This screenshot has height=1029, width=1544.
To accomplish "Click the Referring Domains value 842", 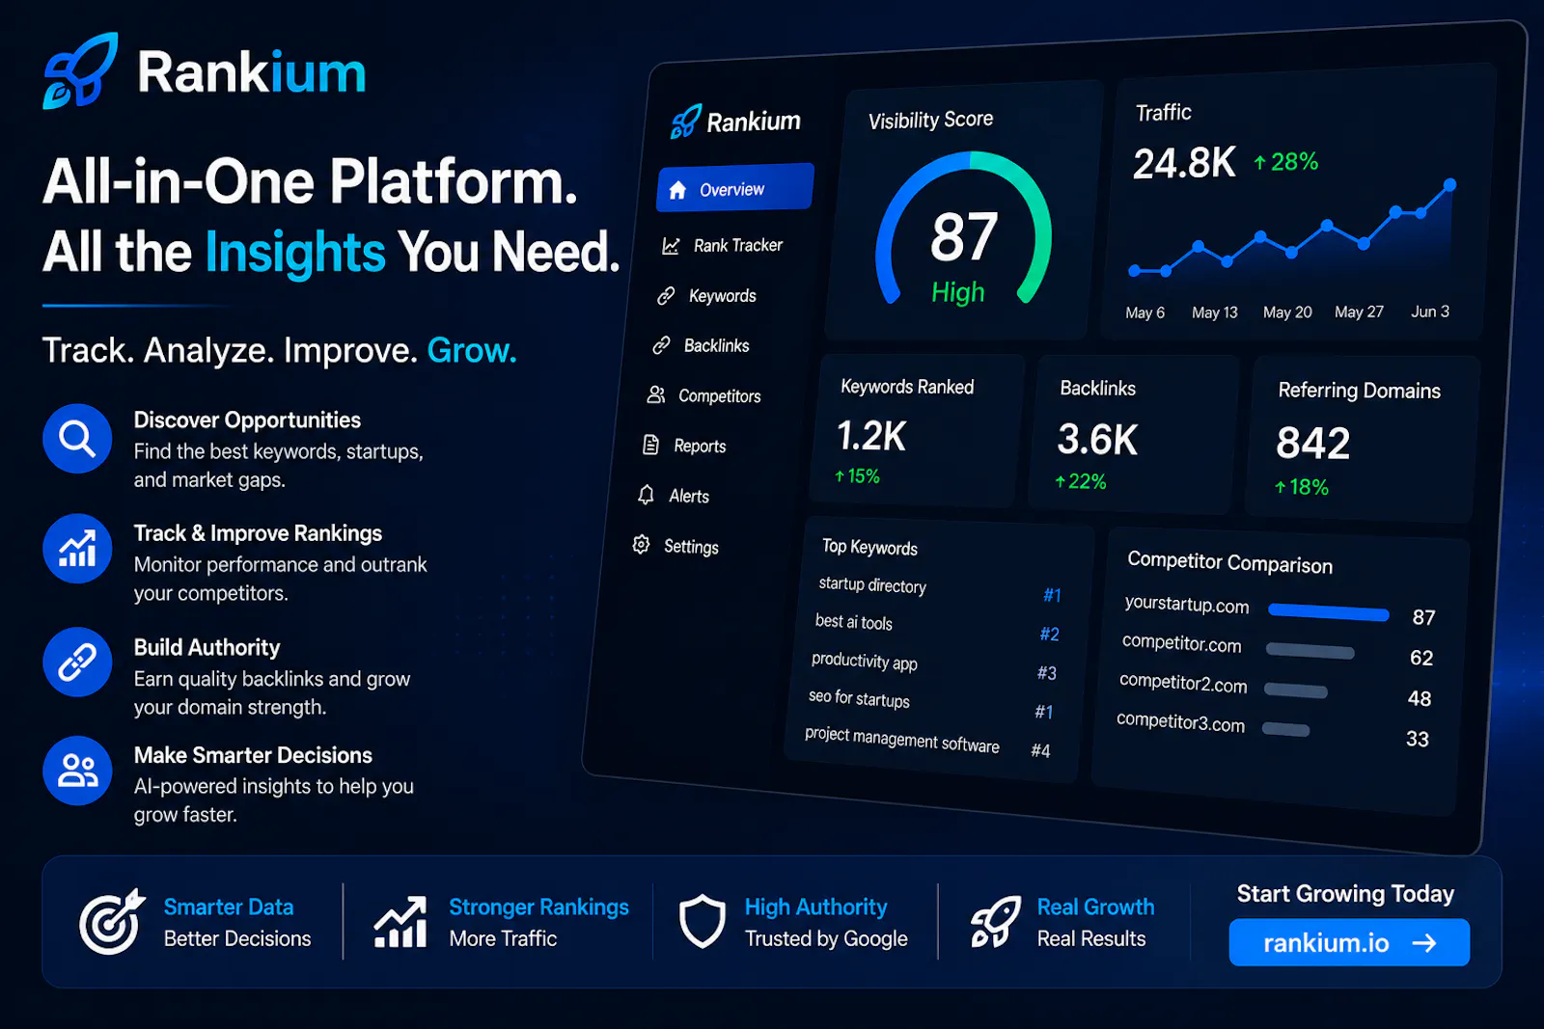I will point(1313,444).
